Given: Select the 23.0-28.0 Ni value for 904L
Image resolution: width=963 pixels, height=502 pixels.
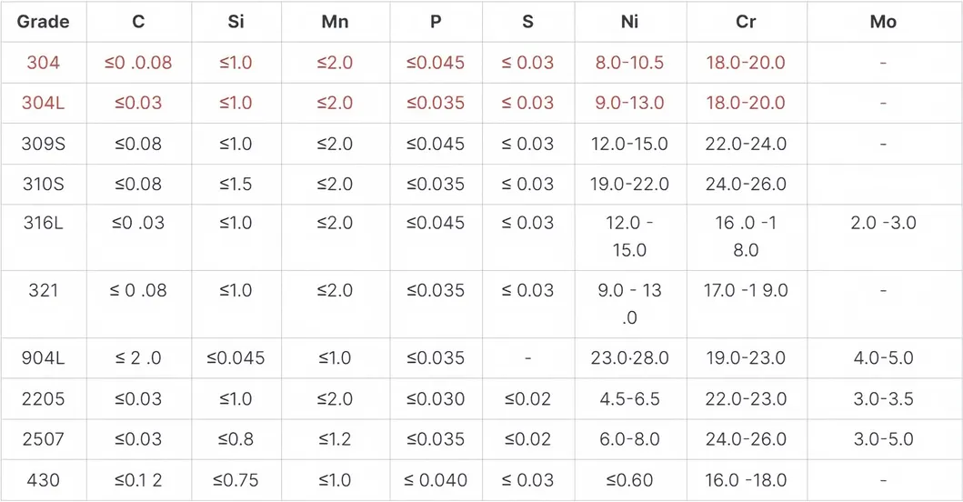Looking at the screenshot, I should click(629, 358).
